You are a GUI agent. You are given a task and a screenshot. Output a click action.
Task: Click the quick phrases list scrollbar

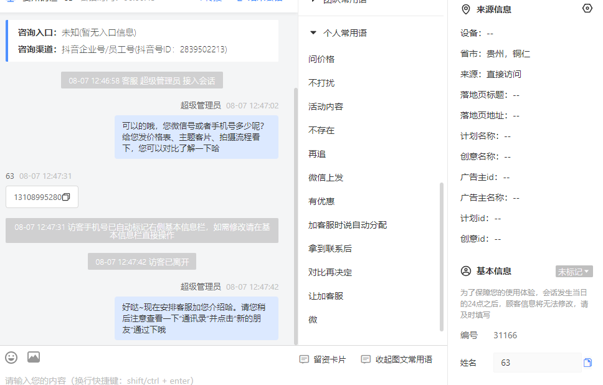click(x=442, y=257)
